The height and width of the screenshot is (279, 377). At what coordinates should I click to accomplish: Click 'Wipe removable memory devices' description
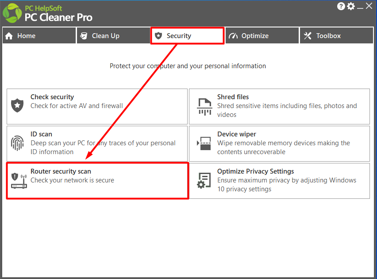click(284, 147)
